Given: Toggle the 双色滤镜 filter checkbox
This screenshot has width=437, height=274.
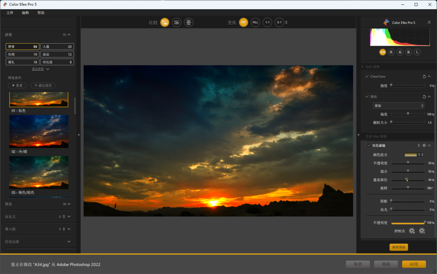Looking at the screenshot, I should (368, 145).
